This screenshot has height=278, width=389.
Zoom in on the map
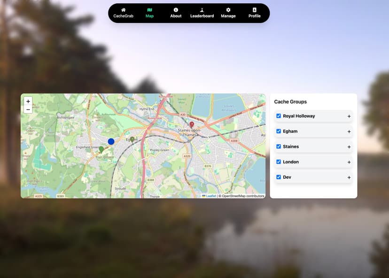click(x=28, y=101)
